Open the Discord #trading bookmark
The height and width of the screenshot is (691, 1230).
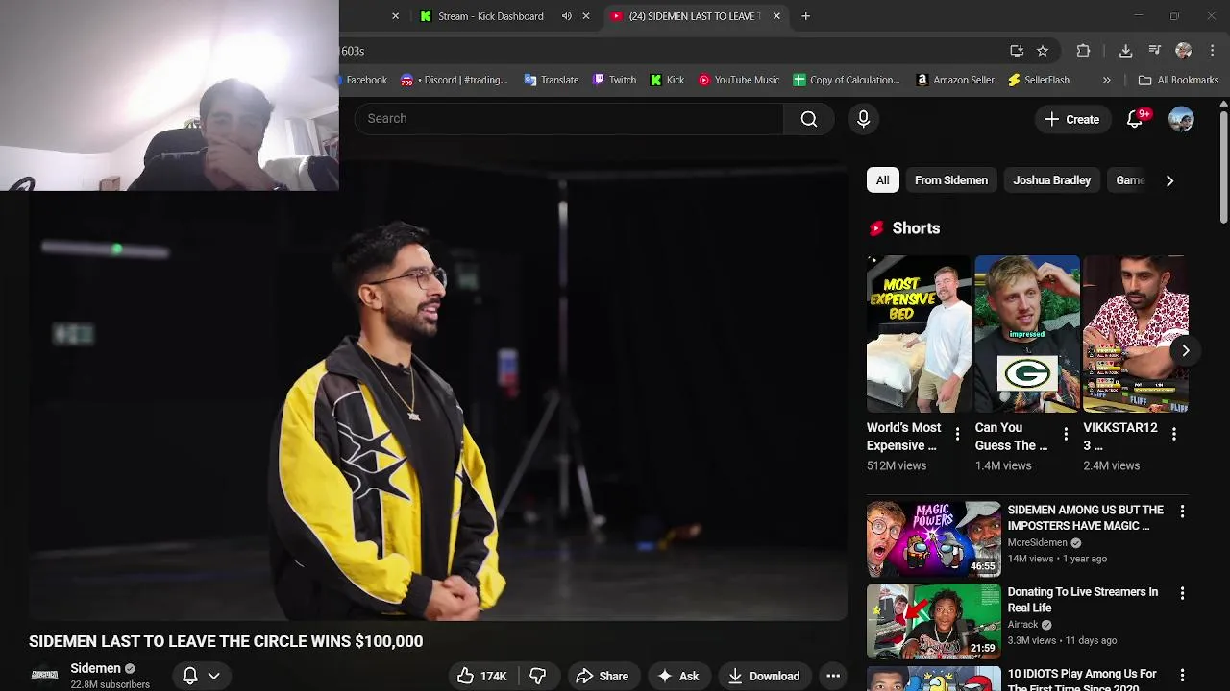coord(455,81)
